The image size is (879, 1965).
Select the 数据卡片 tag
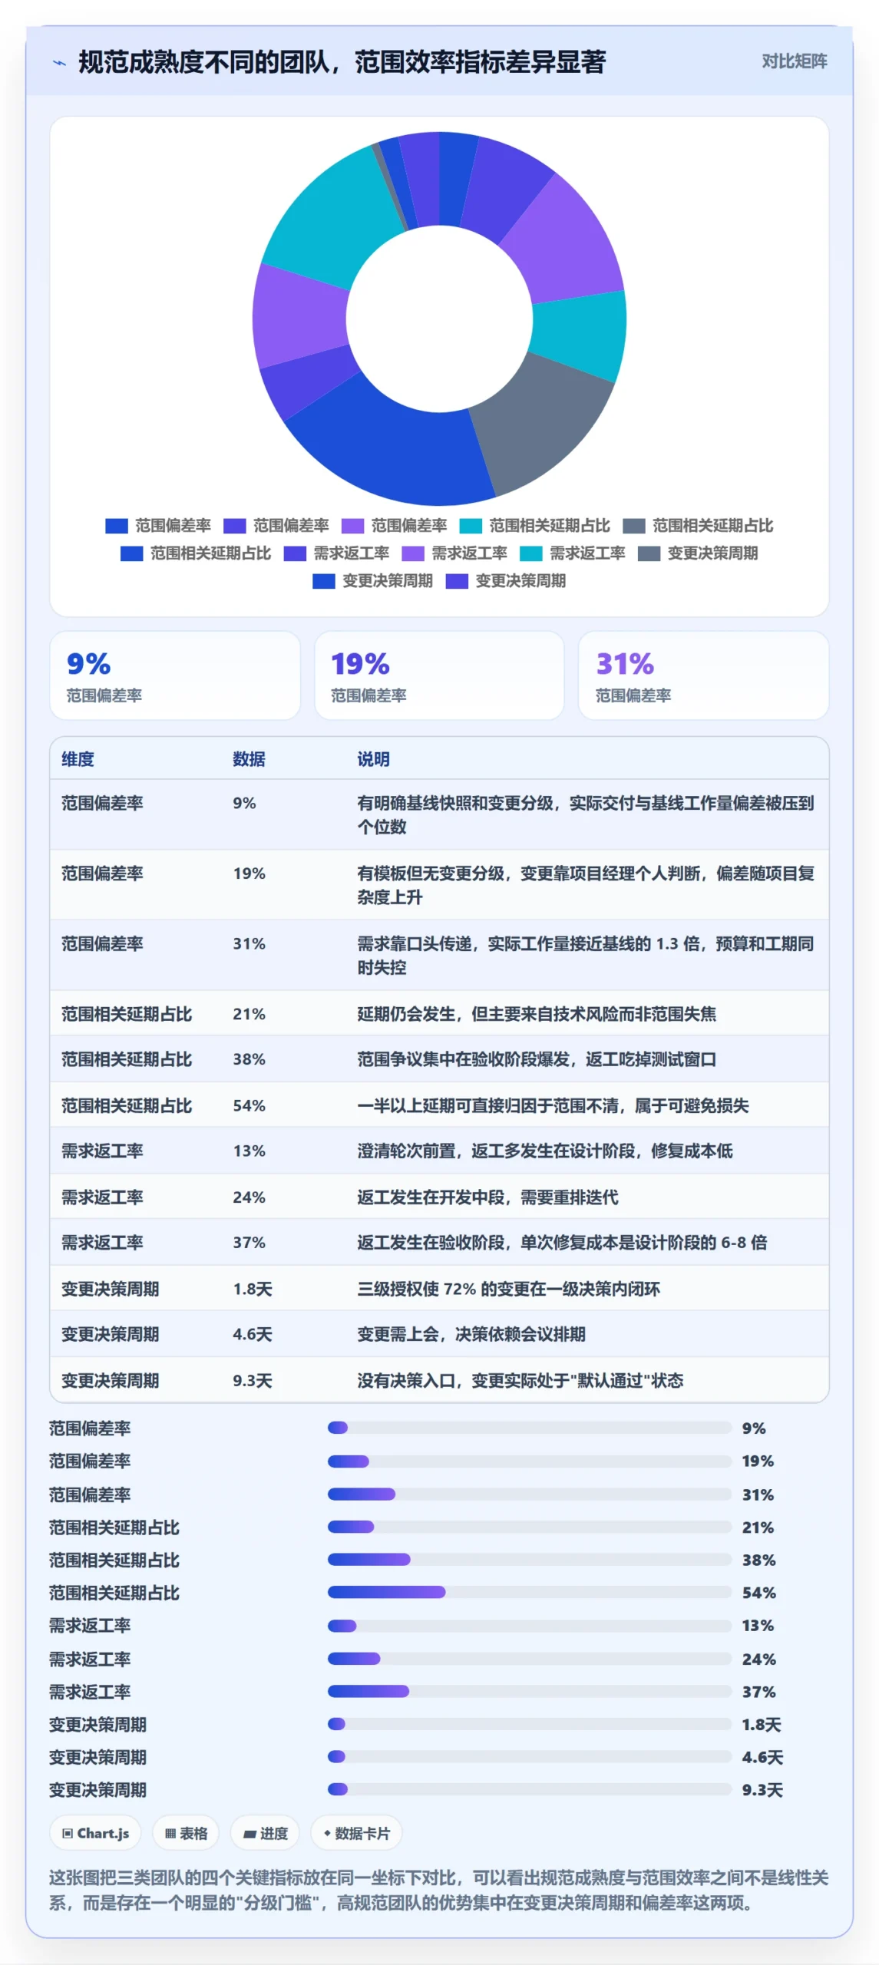tap(356, 1834)
